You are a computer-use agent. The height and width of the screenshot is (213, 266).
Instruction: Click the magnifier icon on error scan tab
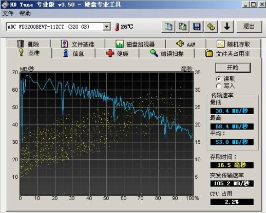coord(154,53)
